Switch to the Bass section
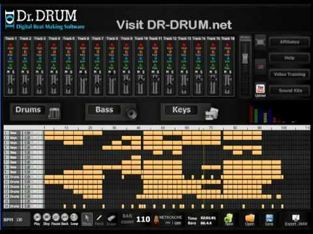Image resolution: width=313 pixels, height=234 pixels. [x=104, y=110]
